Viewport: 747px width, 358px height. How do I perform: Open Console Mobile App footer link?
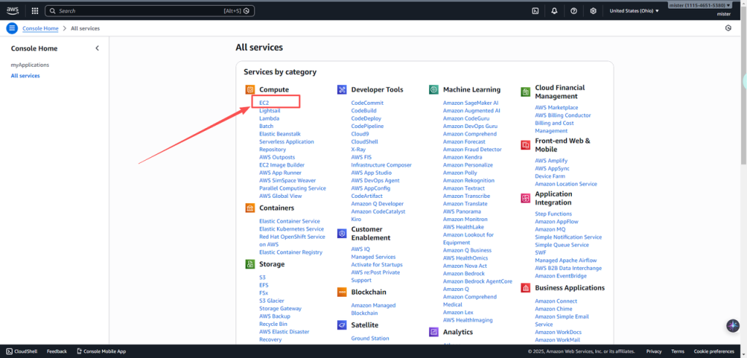click(x=101, y=351)
